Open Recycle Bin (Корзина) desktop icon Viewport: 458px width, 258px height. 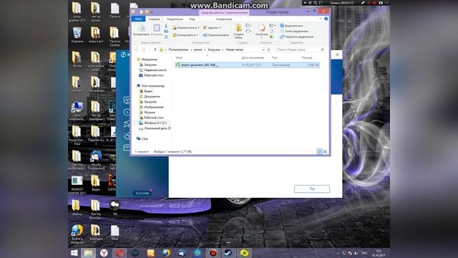click(77, 35)
